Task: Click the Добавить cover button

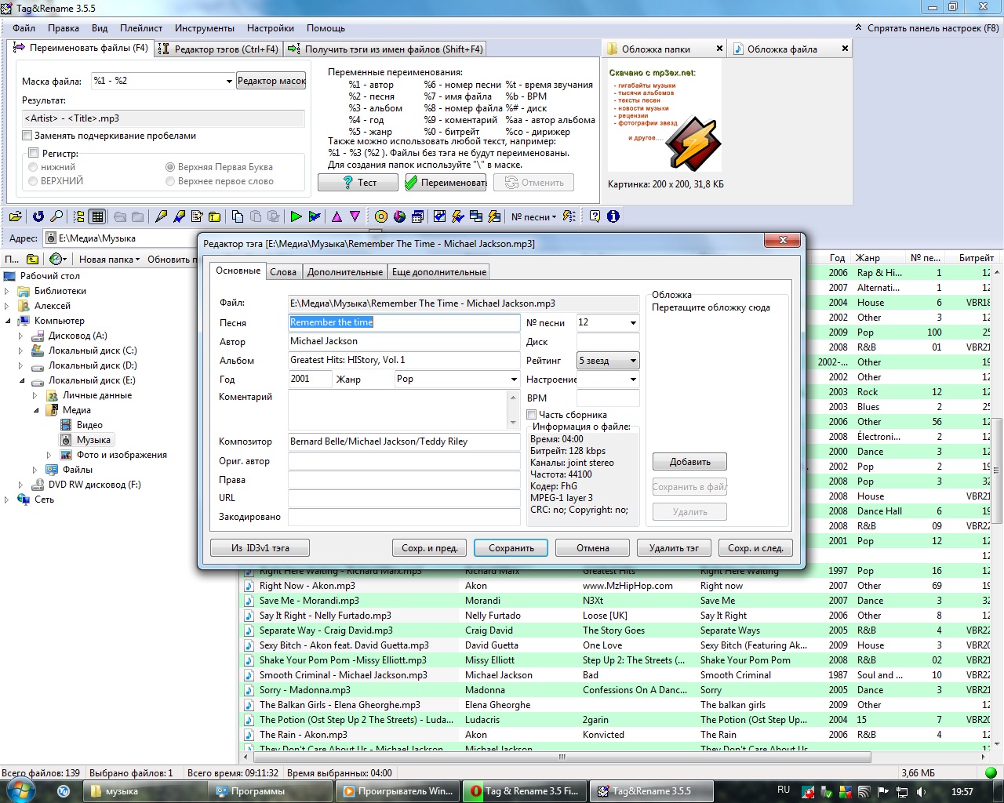Action: coord(690,462)
